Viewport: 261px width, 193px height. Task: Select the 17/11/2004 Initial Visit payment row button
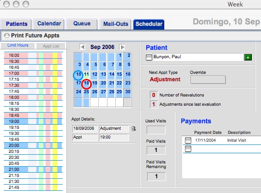[x=188, y=140]
